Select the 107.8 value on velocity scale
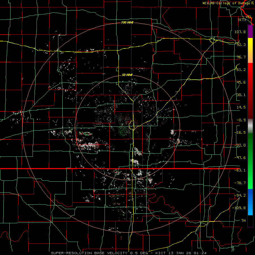The height and width of the screenshot is (255, 255). coord(240,32)
